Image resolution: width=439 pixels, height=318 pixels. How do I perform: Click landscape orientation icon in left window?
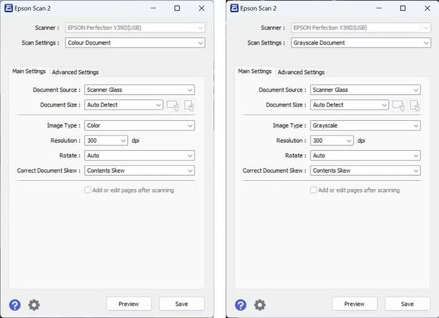coord(172,105)
